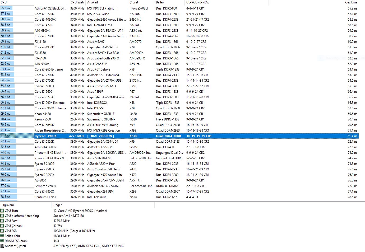Select the FX-8350 row
365x252 pixels.
(179, 53)
